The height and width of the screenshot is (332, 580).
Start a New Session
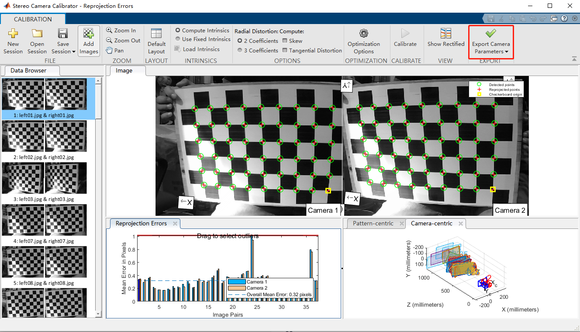(13, 41)
